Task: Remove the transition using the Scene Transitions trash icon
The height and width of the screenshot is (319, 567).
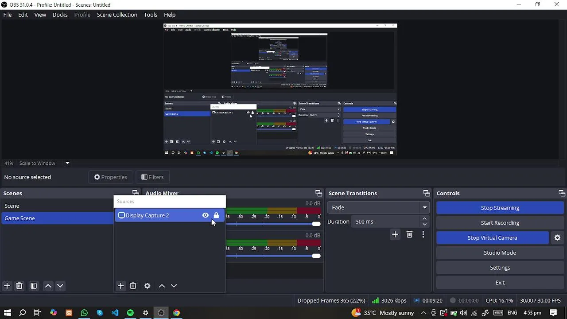Action: (x=409, y=234)
